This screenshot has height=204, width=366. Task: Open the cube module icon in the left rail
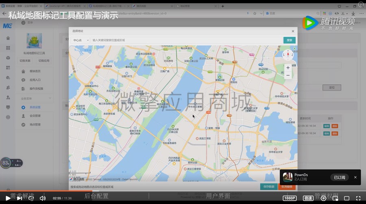(x=8, y=58)
